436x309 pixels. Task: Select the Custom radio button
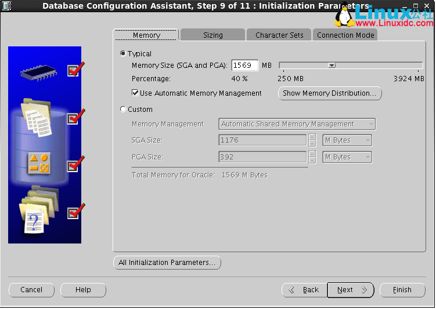click(122, 109)
